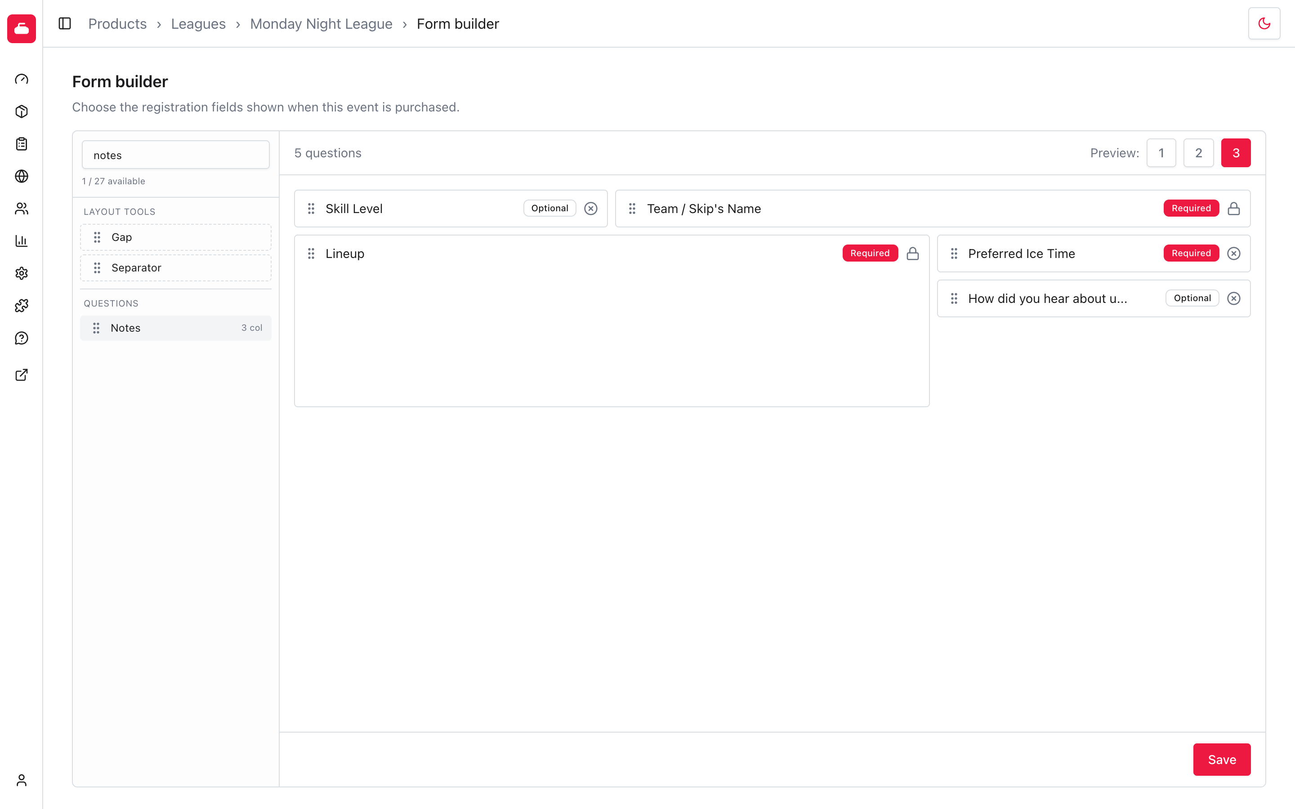Grab the Lineup drag handle

click(x=311, y=253)
